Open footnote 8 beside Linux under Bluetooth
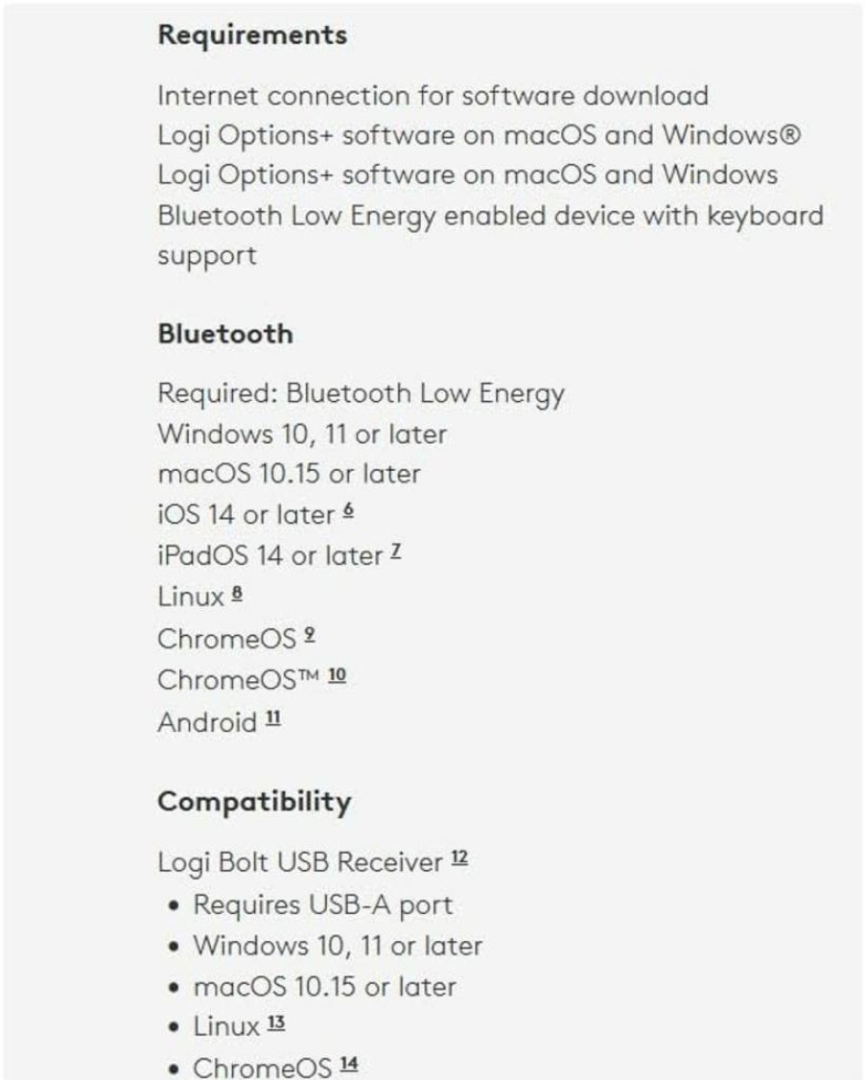 [237, 593]
